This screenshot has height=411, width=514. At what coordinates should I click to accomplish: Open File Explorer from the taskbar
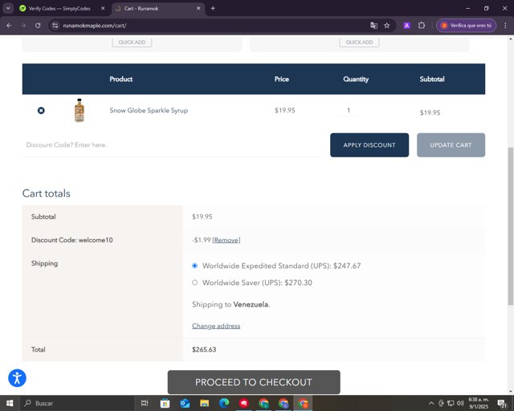click(x=205, y=403)
